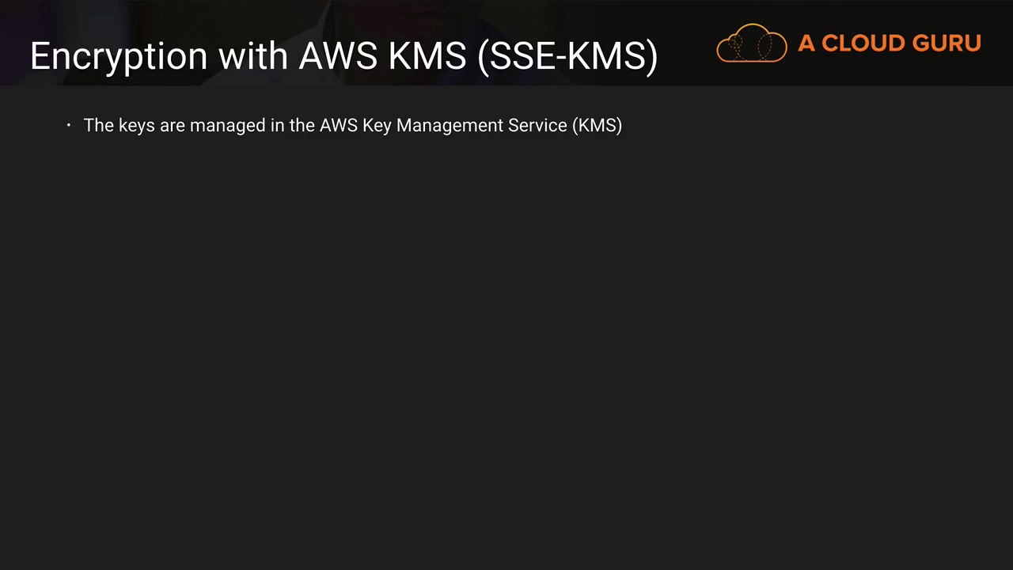Click the letter "A" starting the logo text
The height and width of the screenshot is (570, 1013).
click(x=806, y=44)
